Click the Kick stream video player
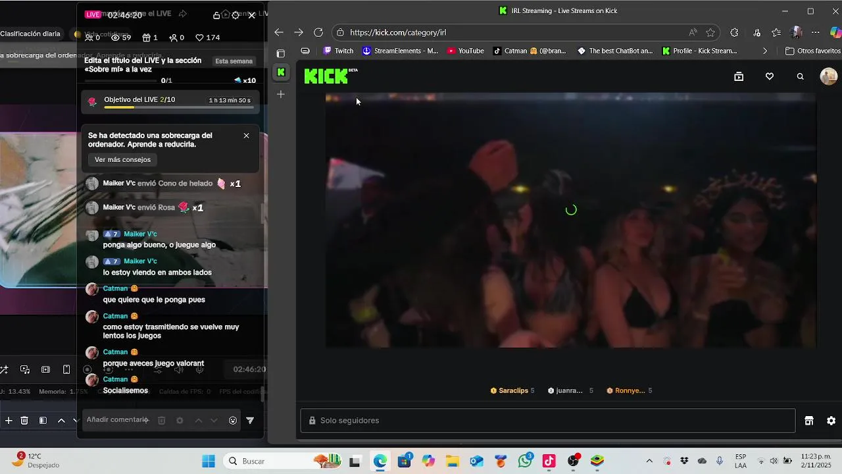The width and height of the screenshot is (842, 474). click(x=570, y=221)
